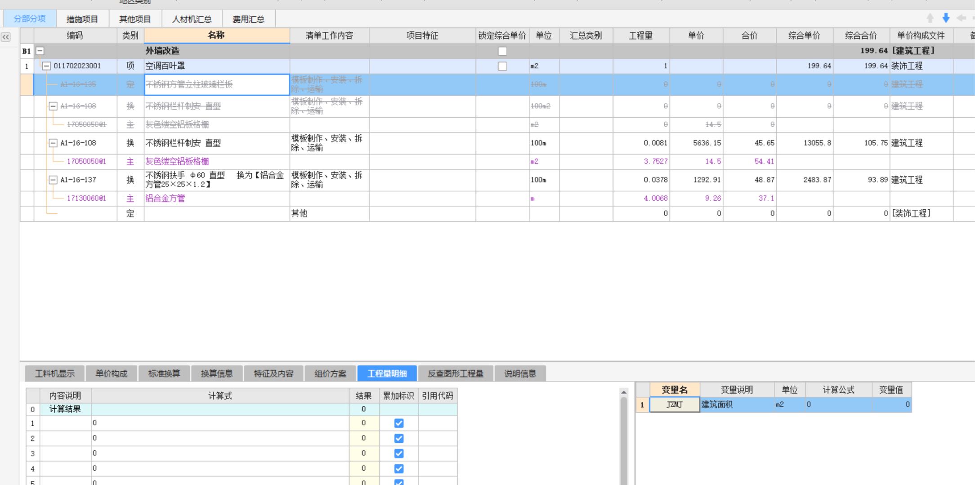Collapse the struck-through A1-16-108 node

tap(53, 106)
